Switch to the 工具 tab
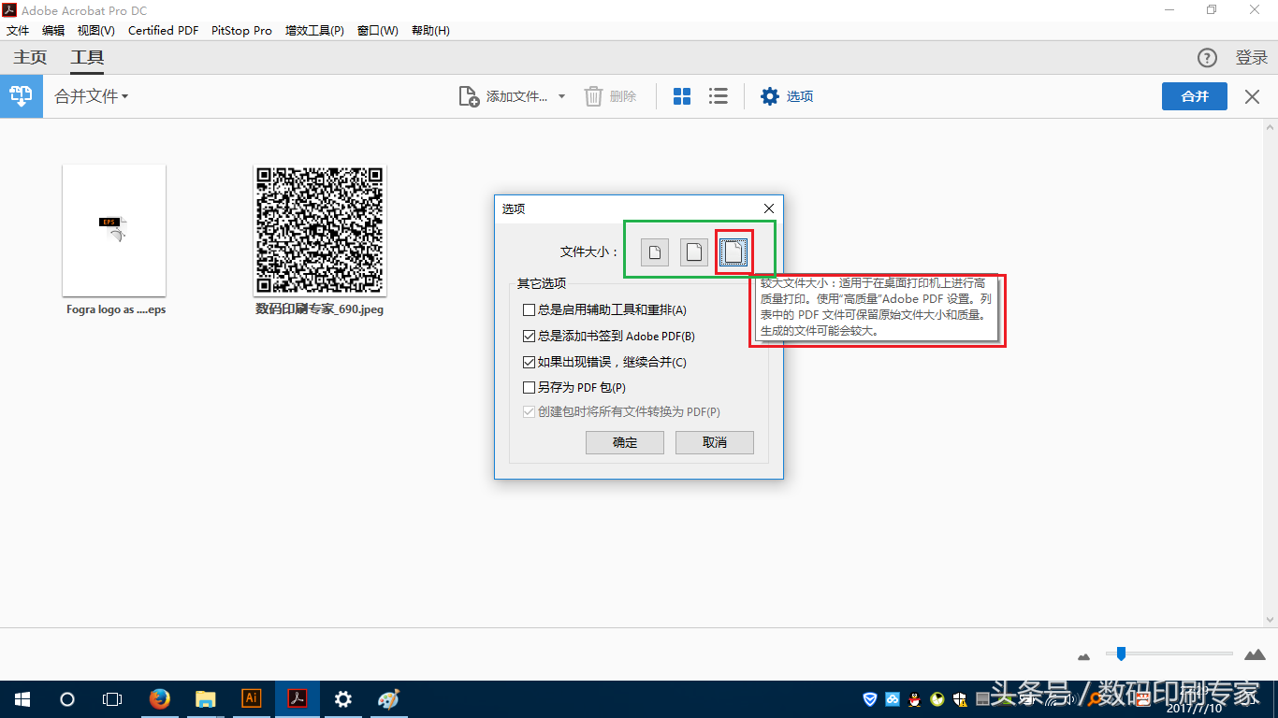This screenshot has height=718, width=1278. pos(87,58)
